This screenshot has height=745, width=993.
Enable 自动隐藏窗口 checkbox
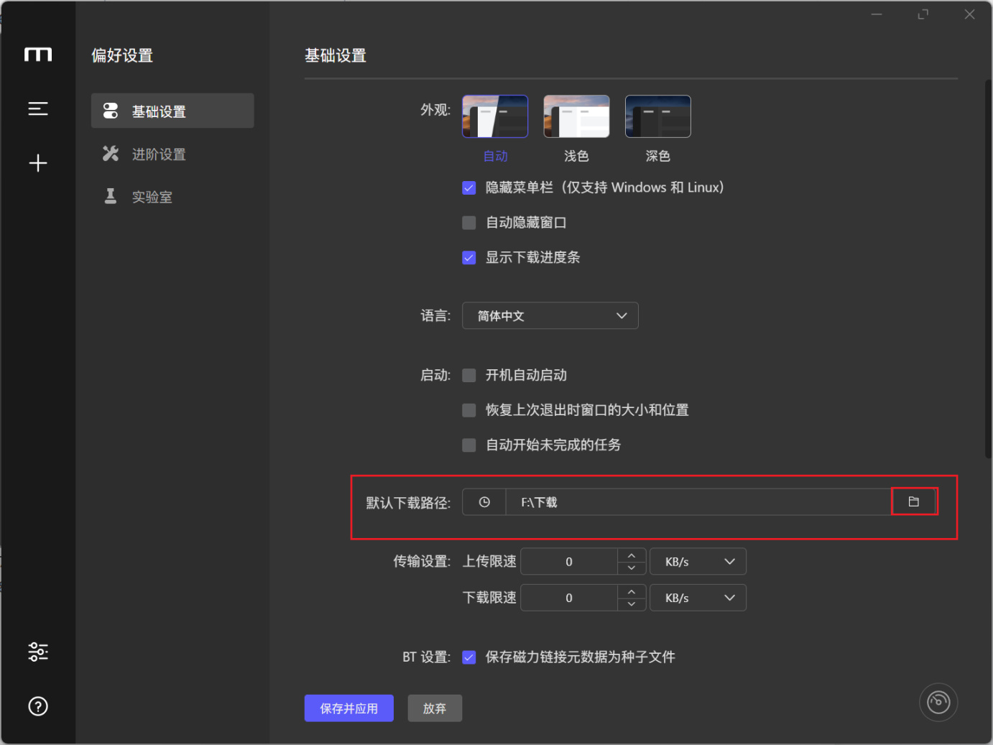469,223
